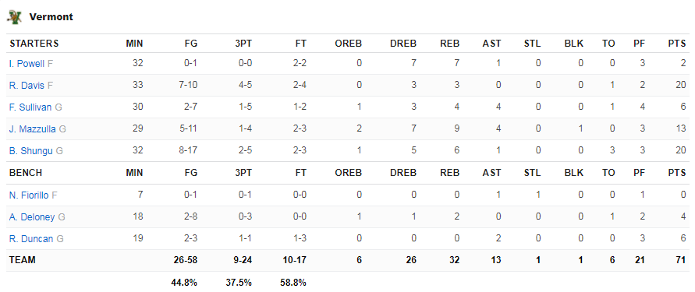Open N. Fiorillo bench player link
The width and height of the screenshot is (695, 292).
29,195
